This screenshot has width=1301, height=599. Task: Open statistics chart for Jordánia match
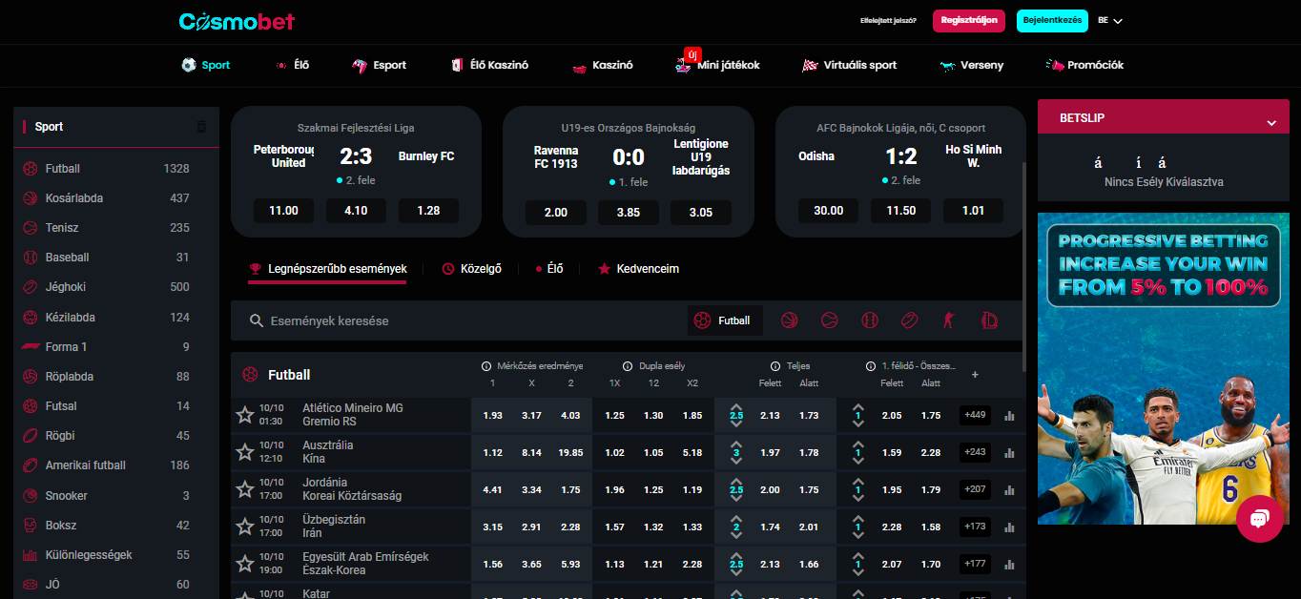(1009, 489)
